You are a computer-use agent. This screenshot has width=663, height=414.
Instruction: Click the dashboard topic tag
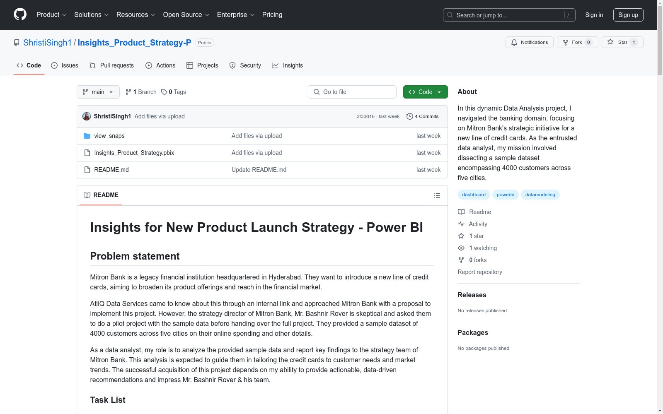tap(474, 195)
